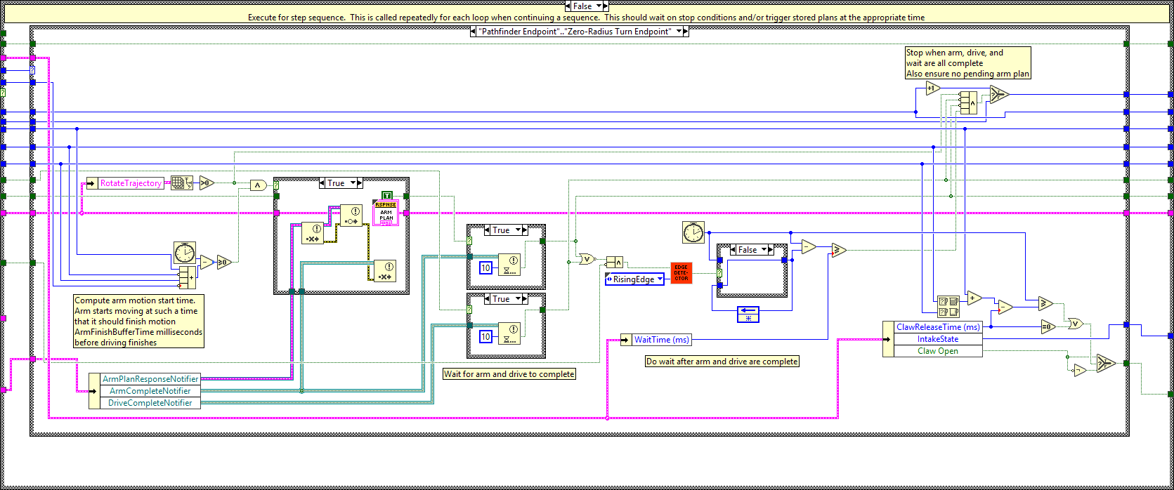This screenshot has width=1174, height=490.
Task: Select DriveCompleteNotifier element
Action: coord(150,403)
